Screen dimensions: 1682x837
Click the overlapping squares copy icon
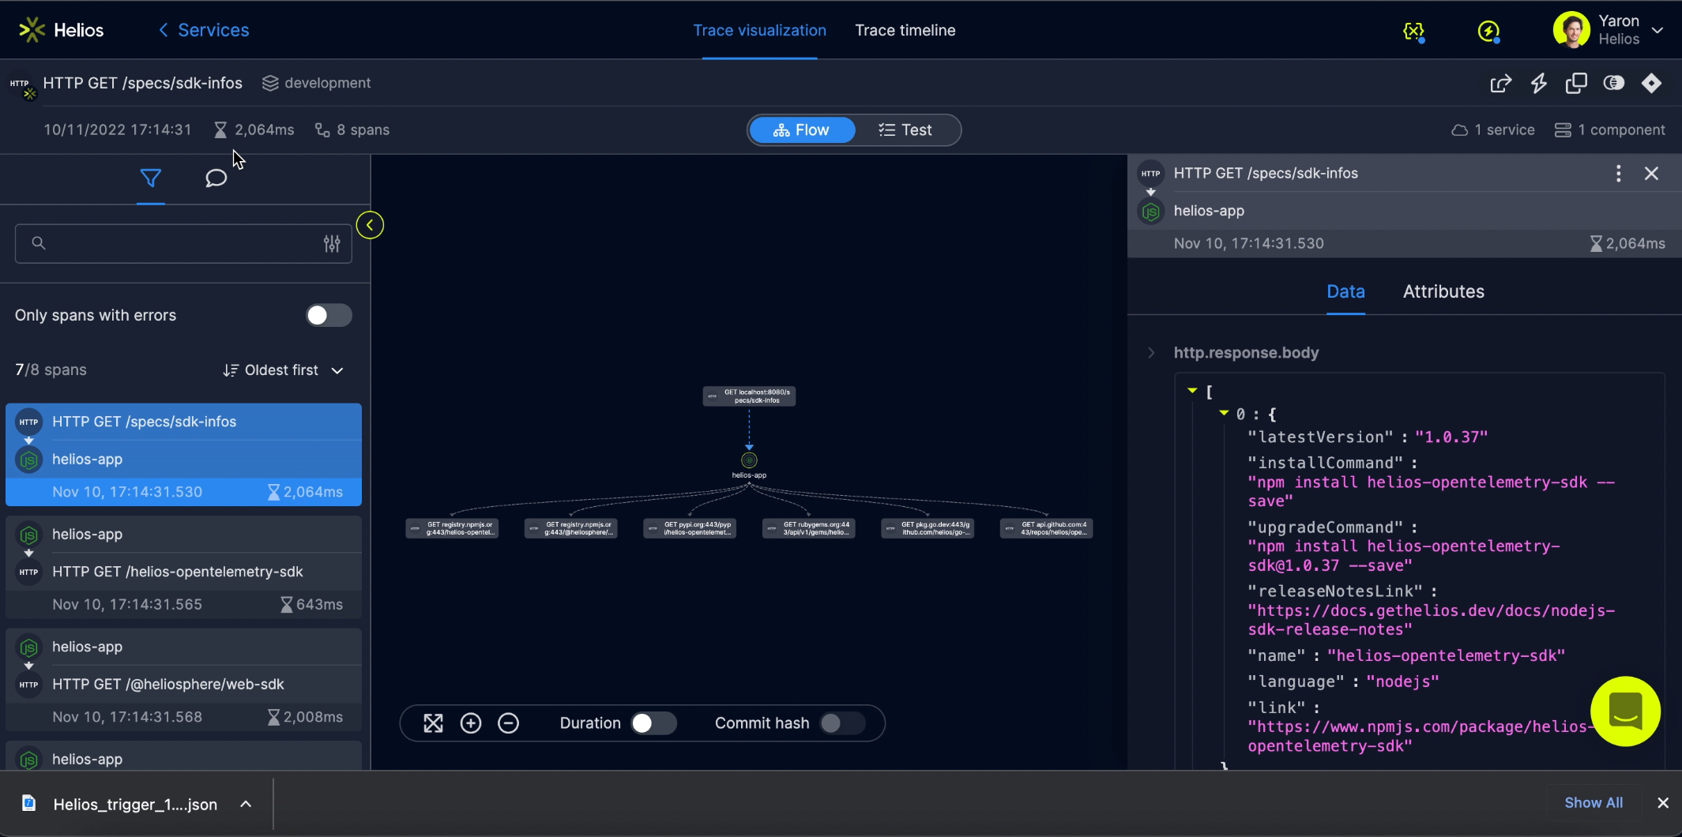(1576, 83)
